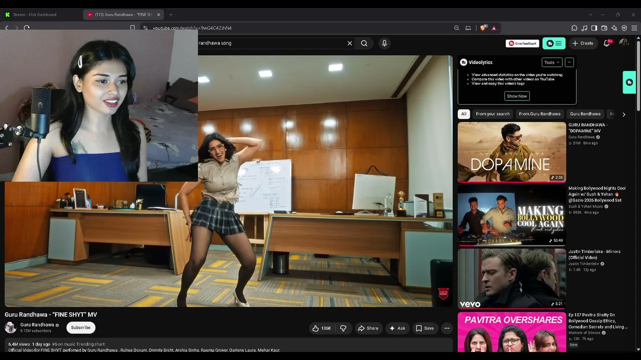
Task: Open more actions three-dot menu under video
Action: coord(447,328)
